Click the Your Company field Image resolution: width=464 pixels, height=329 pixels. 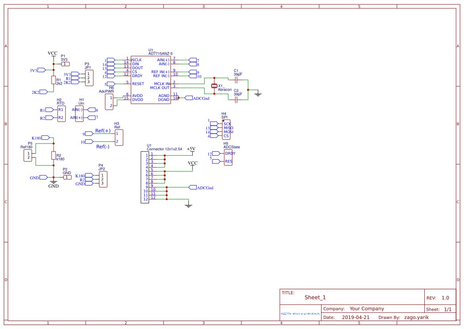[367, 309]
